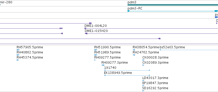Select the pdm3-RC transcript label
The width and height of the screenshot is (218, 92).
pos(135,8)
